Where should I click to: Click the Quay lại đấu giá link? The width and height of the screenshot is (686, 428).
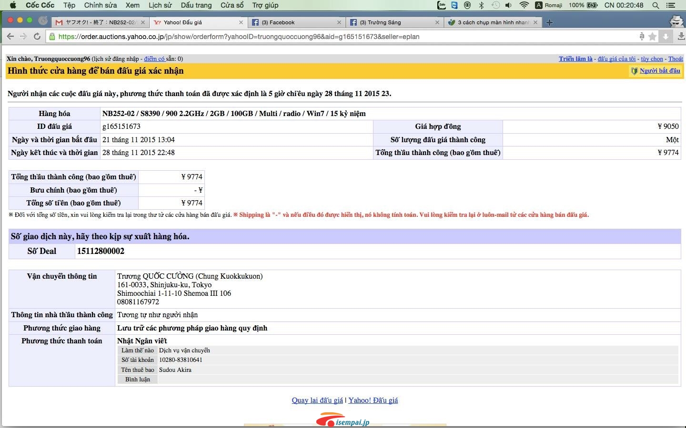point(317,400)
